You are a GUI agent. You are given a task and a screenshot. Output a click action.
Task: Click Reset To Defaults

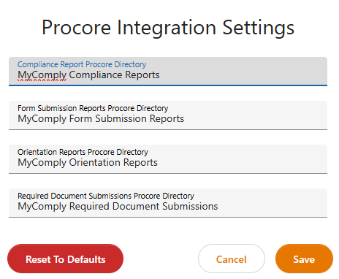tap(65, 259)
